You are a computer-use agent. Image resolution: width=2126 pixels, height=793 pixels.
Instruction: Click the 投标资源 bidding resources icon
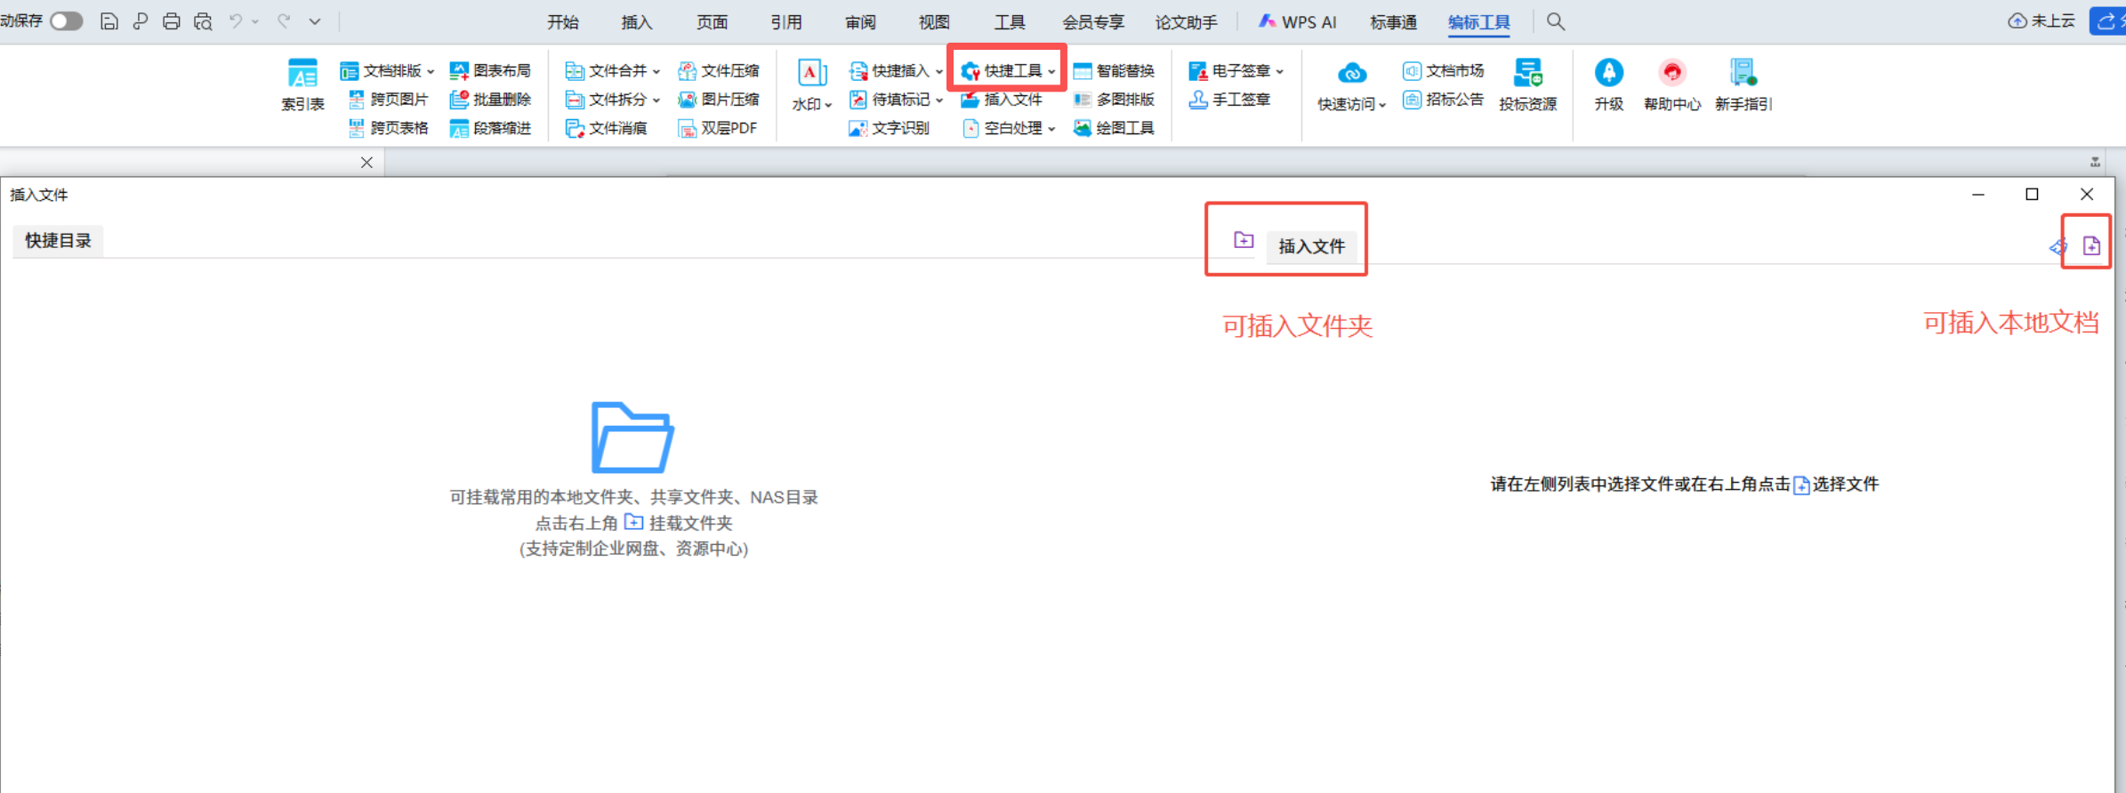tap(1527, 85)
